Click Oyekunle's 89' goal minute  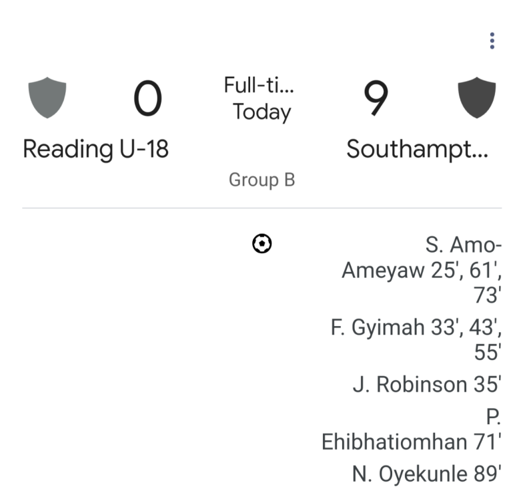[x=487, y=474]
